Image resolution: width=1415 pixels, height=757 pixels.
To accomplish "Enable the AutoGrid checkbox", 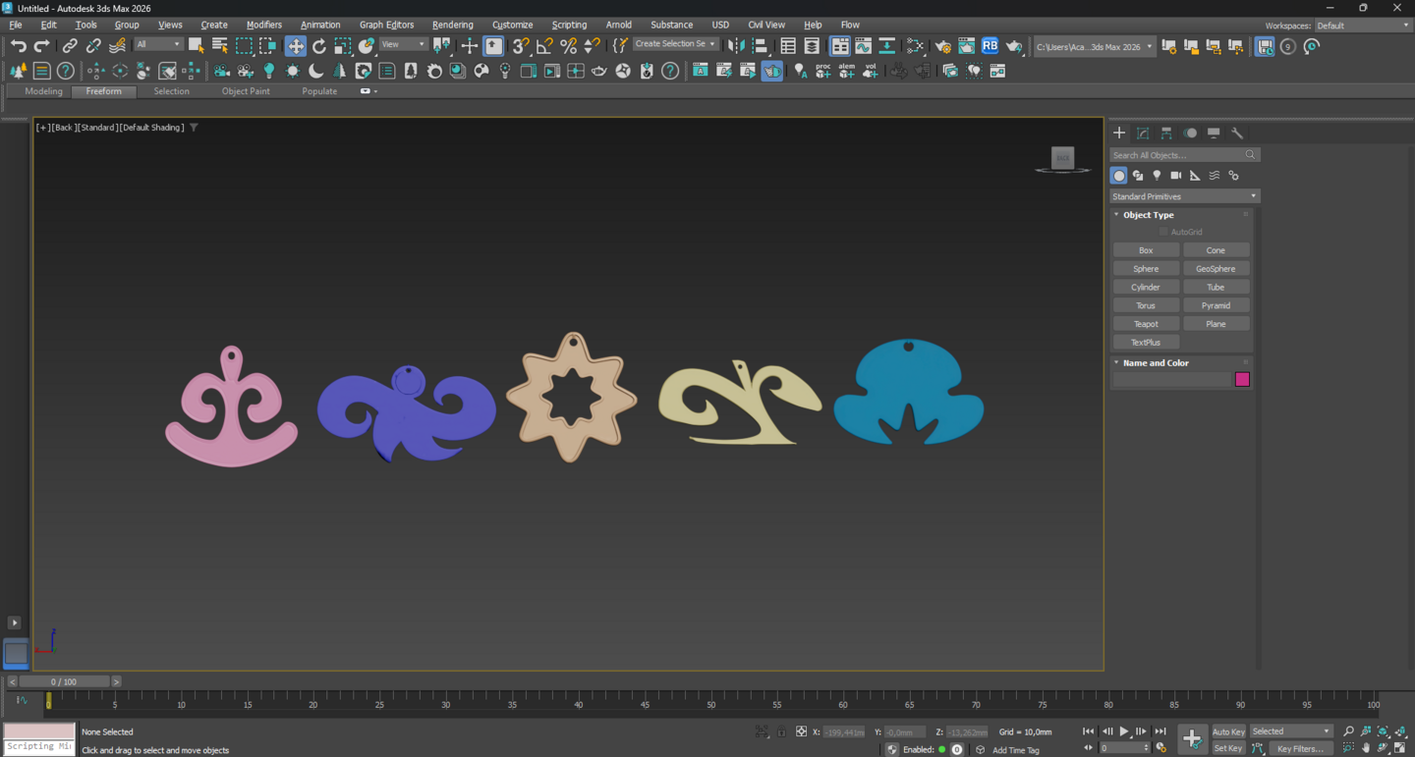I will point(1164,232).
